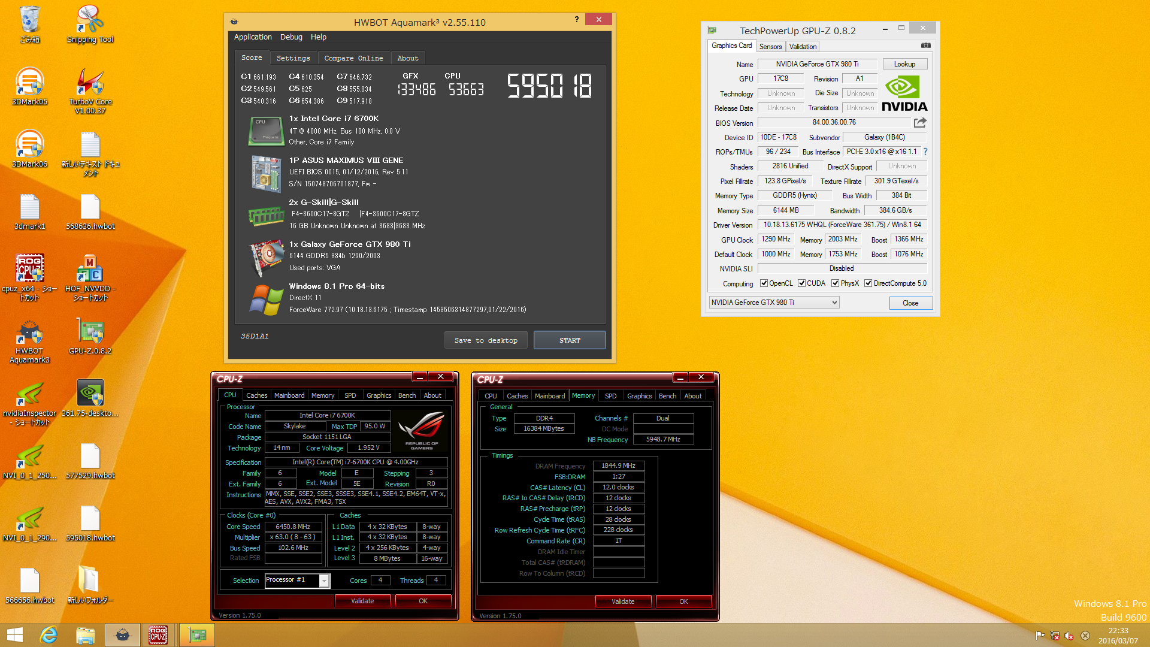
Task: Open the Recycle Bin desktop icon
Action: pyautogui.click(x=29, y=24)
